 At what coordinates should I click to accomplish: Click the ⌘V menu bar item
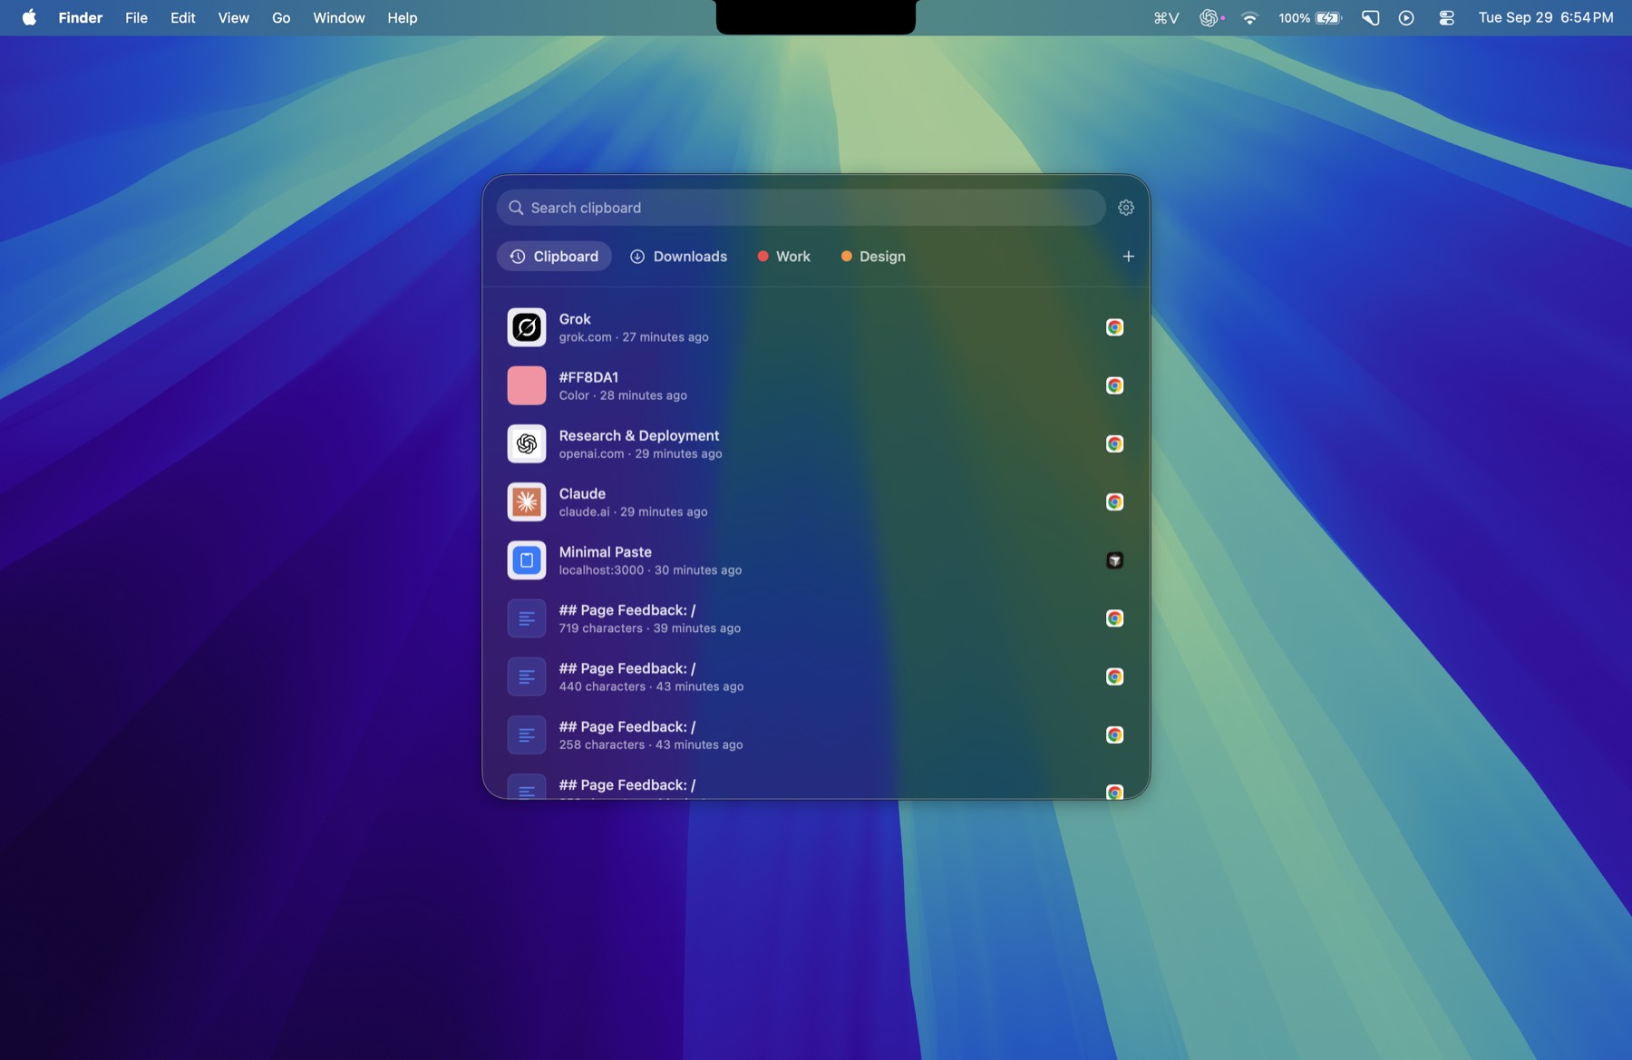pos(1166,17)
